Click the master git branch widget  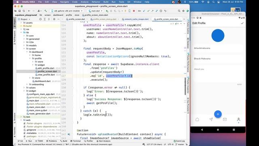coord(180,144)
